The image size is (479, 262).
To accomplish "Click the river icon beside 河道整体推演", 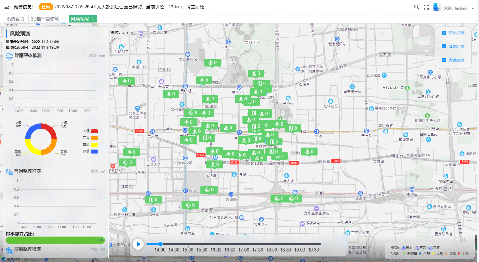I will click(x=9, y=250).
